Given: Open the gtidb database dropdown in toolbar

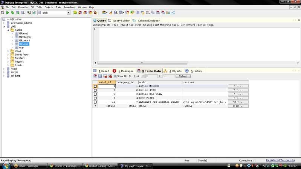Looking at the screenshot, I should tap(68, 12).
